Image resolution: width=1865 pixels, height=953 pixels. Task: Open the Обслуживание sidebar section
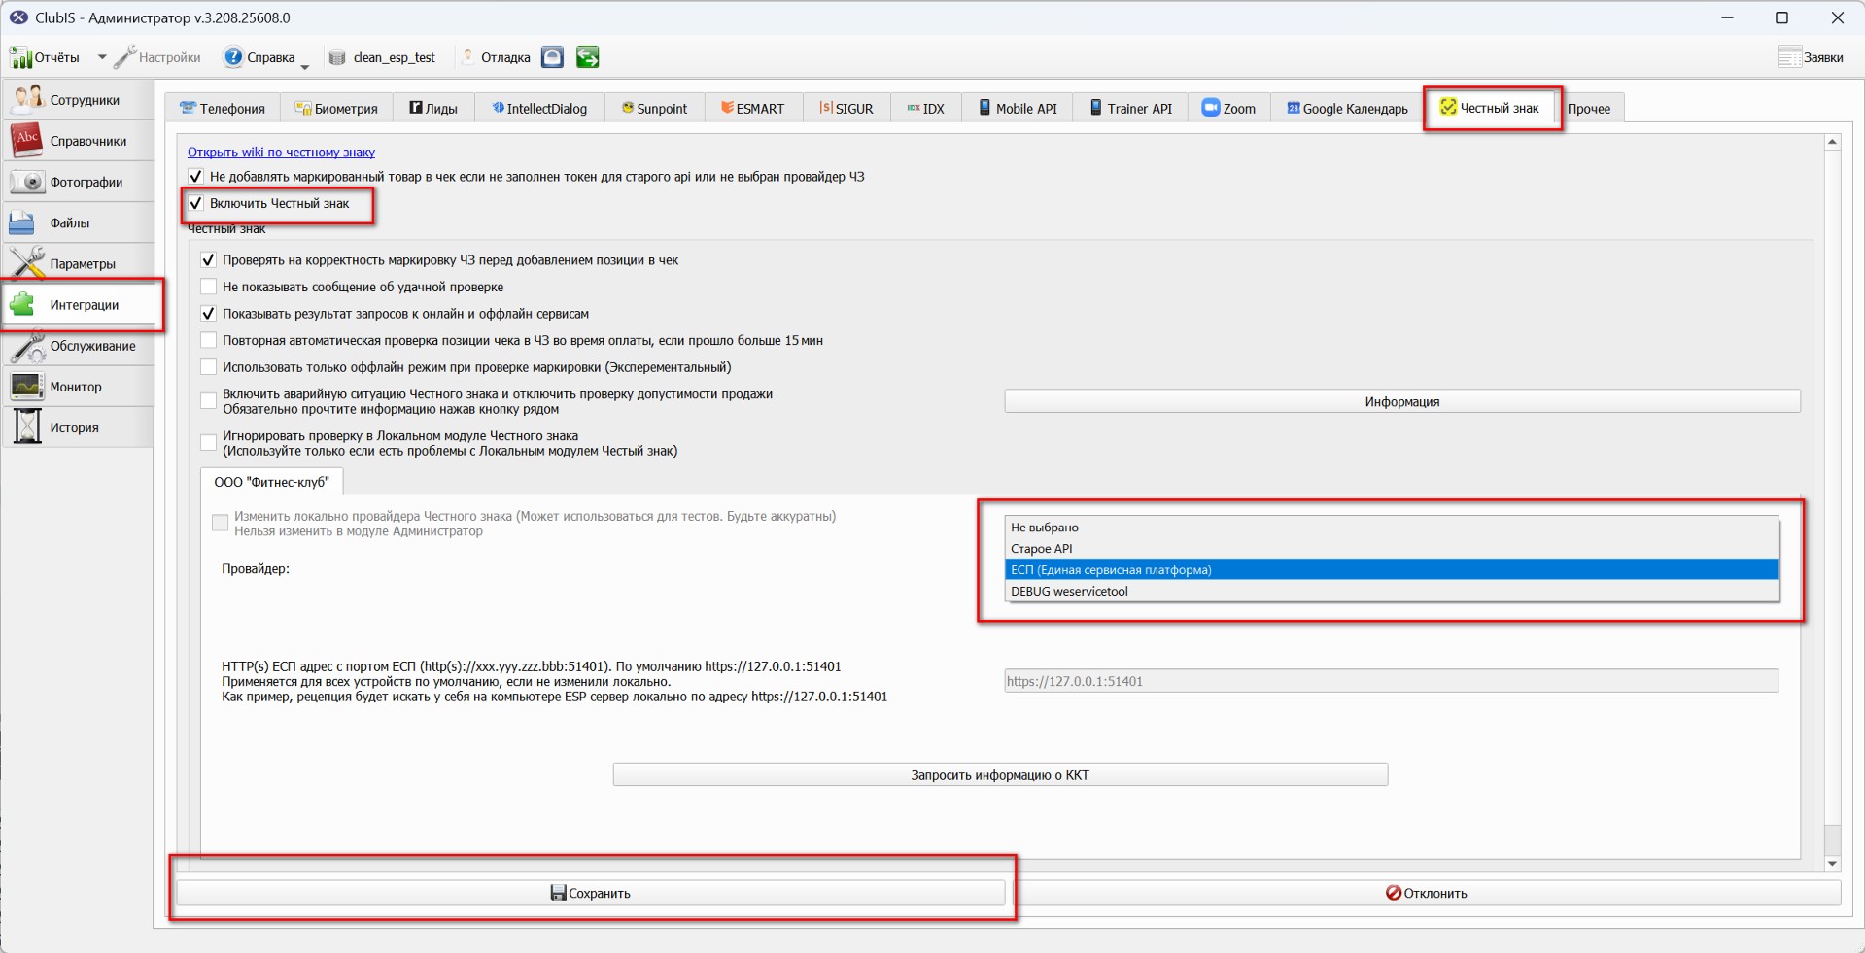(79, 346)
